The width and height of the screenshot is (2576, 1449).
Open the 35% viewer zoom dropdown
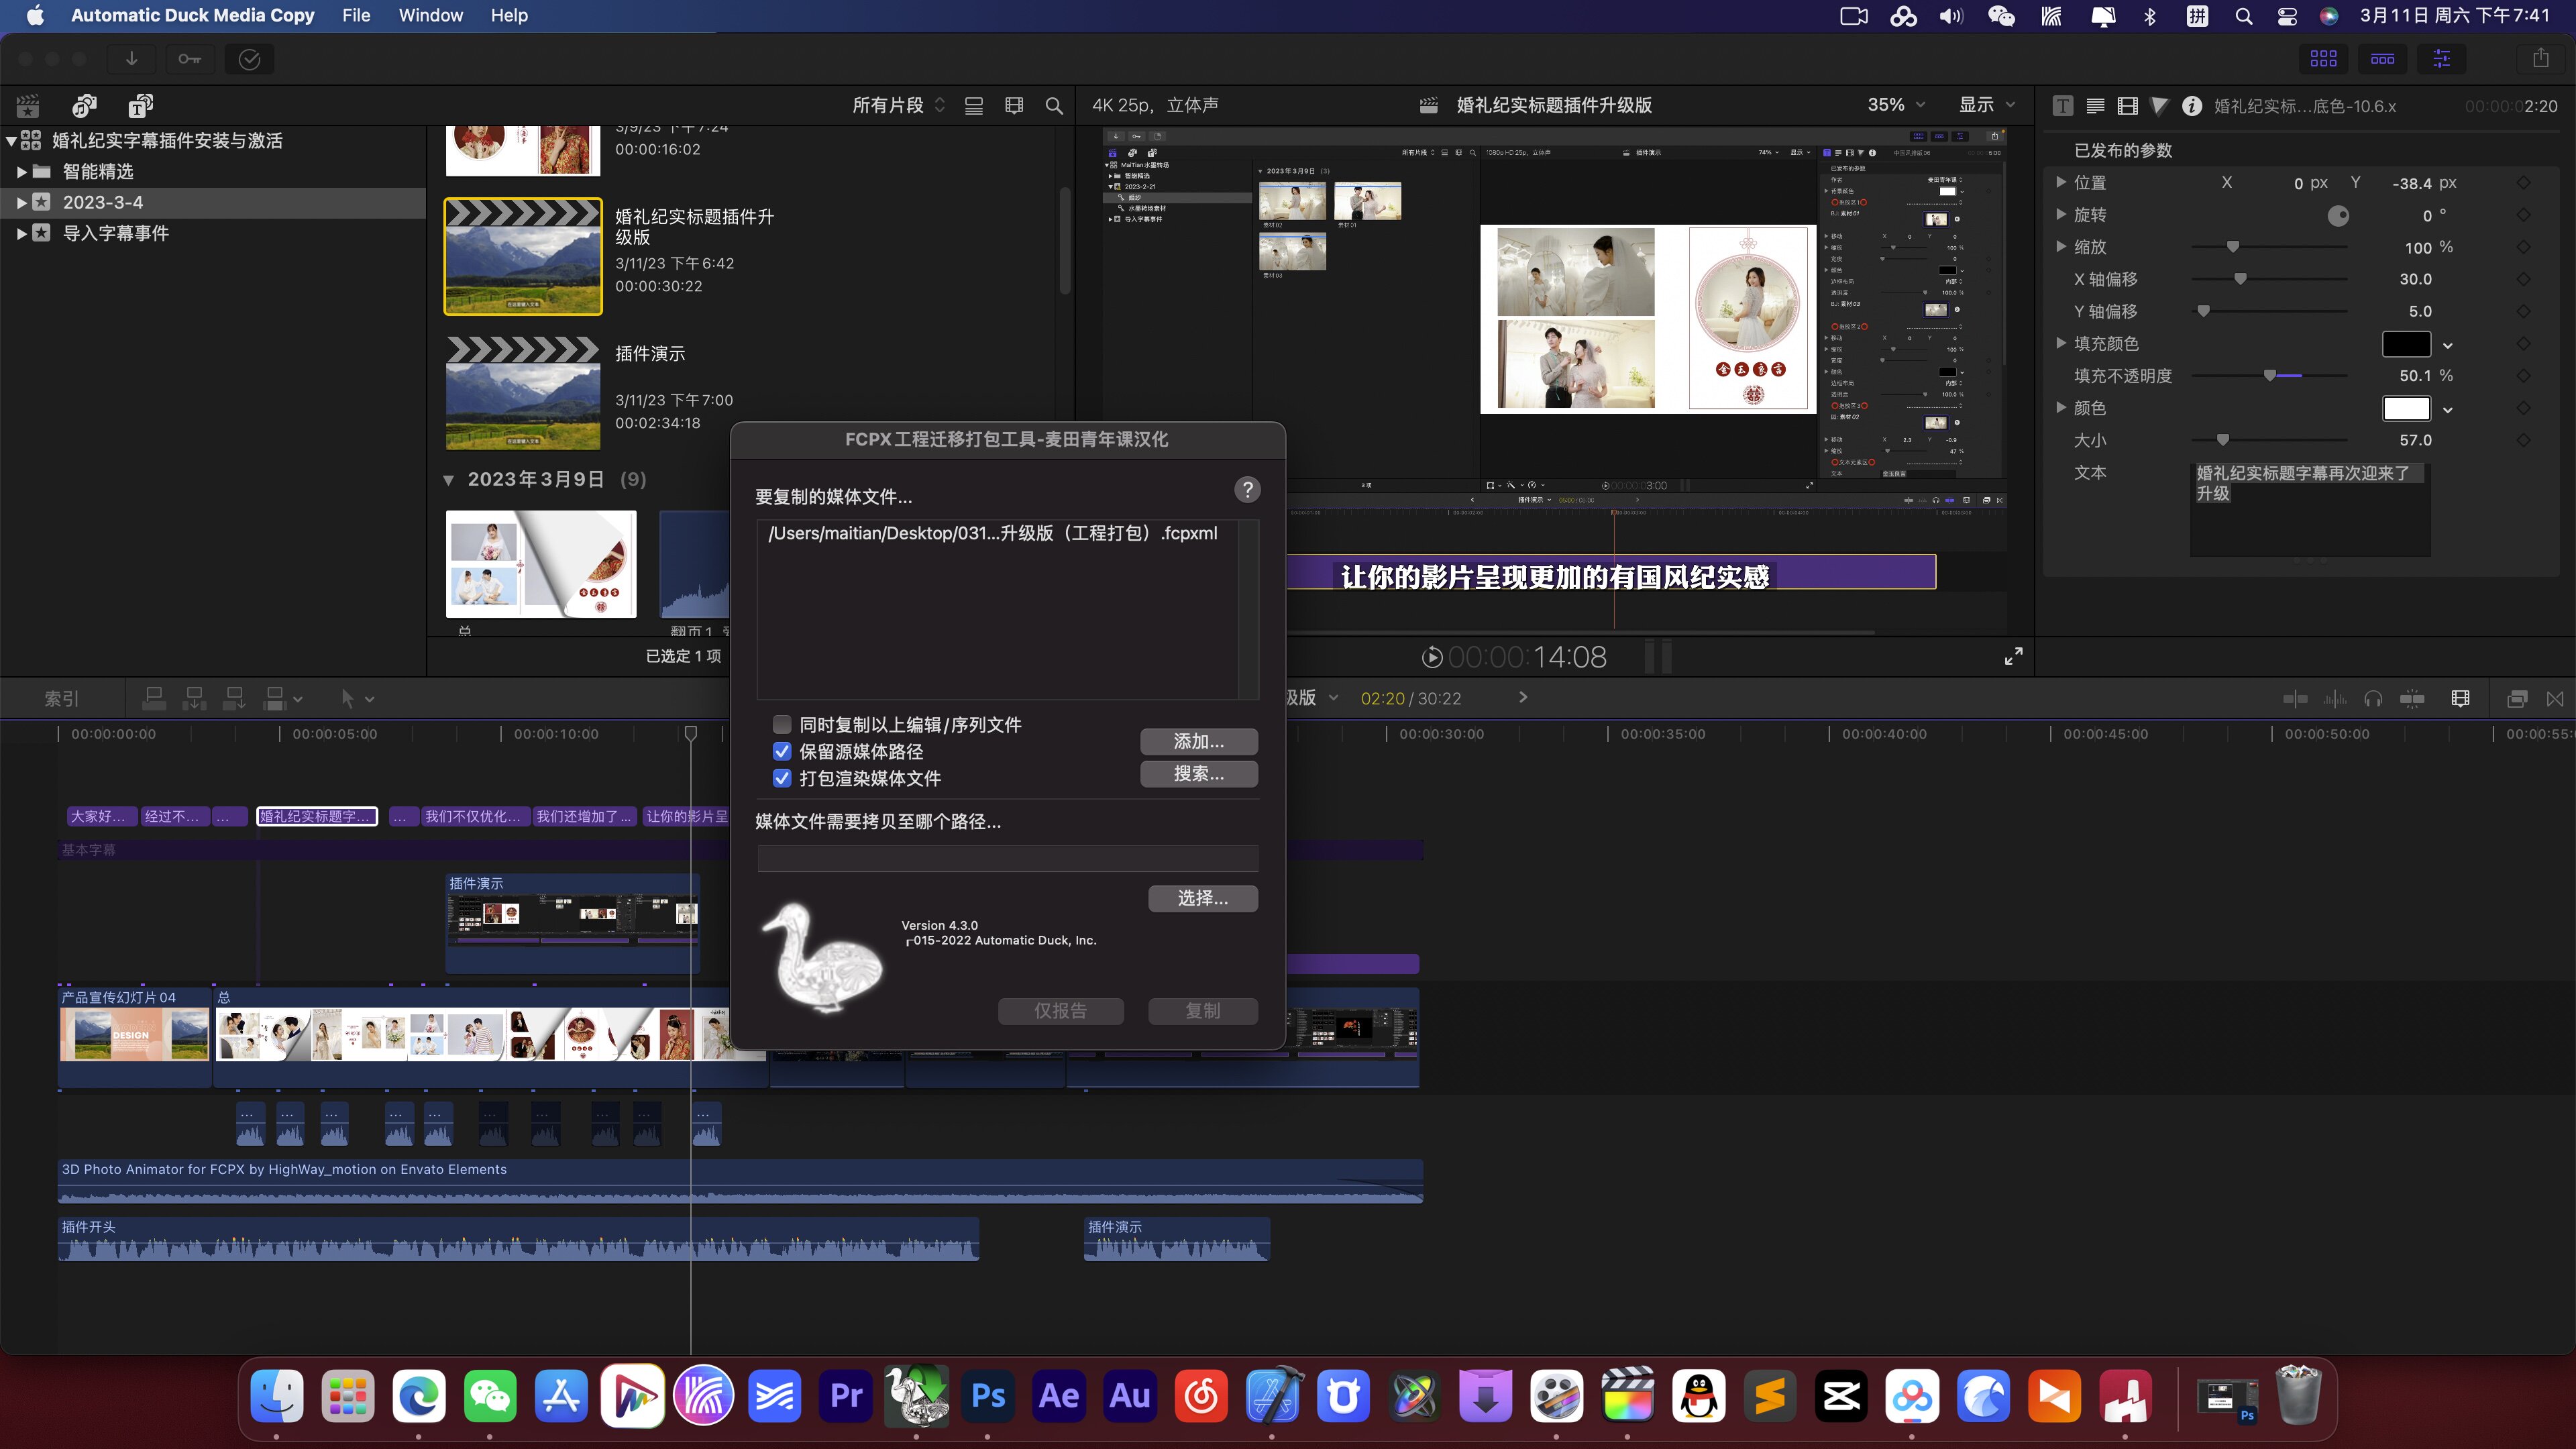tap(1896, 105)
